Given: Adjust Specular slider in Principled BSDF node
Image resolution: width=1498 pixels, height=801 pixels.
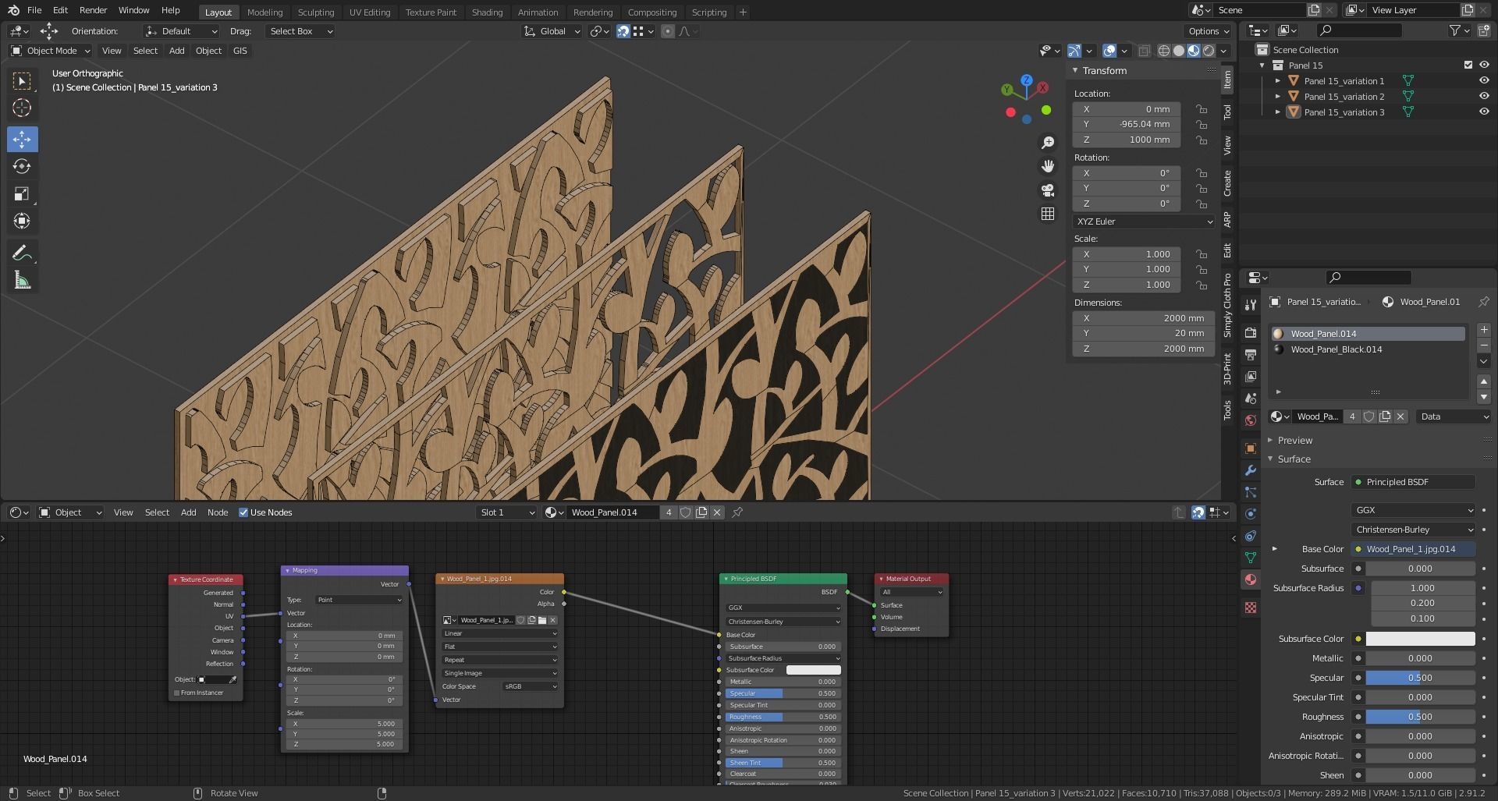Looking at the screenshot, I should pos(782,693).
